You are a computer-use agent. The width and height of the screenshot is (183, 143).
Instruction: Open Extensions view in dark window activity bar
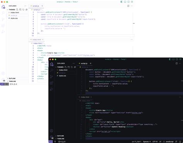point(51,83)
